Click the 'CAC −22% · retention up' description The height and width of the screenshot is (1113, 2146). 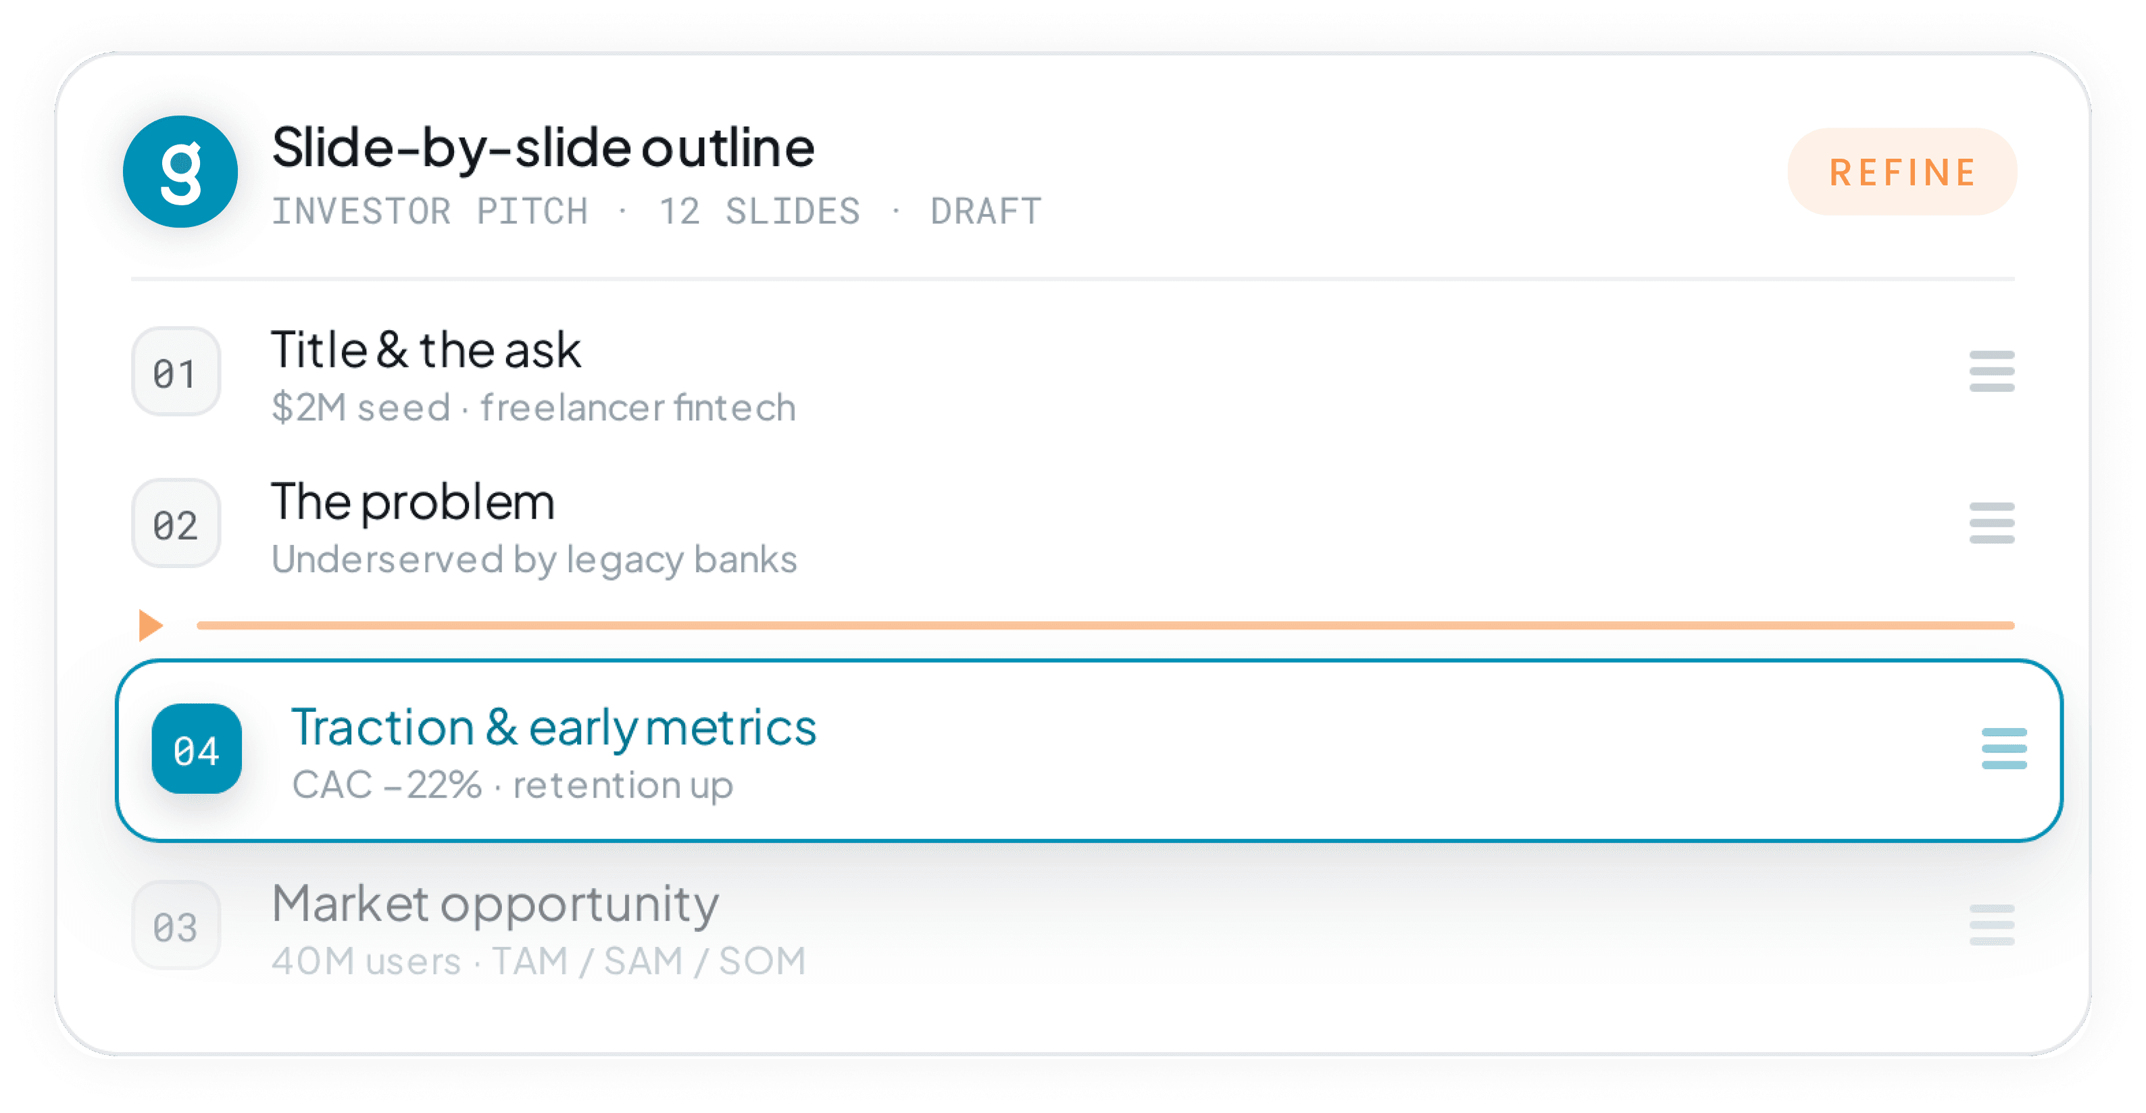click(512, 785)
